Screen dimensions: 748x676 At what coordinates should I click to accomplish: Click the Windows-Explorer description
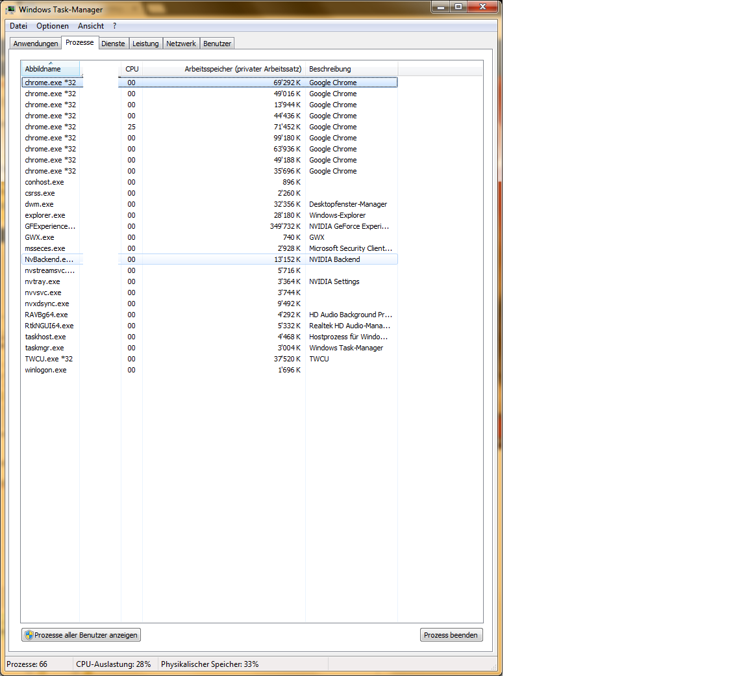point(337,215)
